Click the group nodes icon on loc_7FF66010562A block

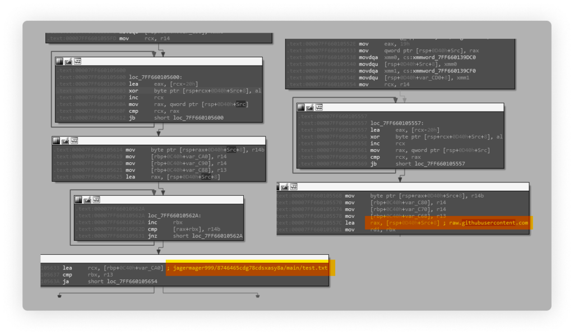pos(96,200)
